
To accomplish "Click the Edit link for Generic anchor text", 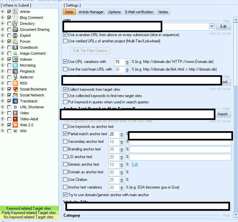I will click(x=135, y=164).
